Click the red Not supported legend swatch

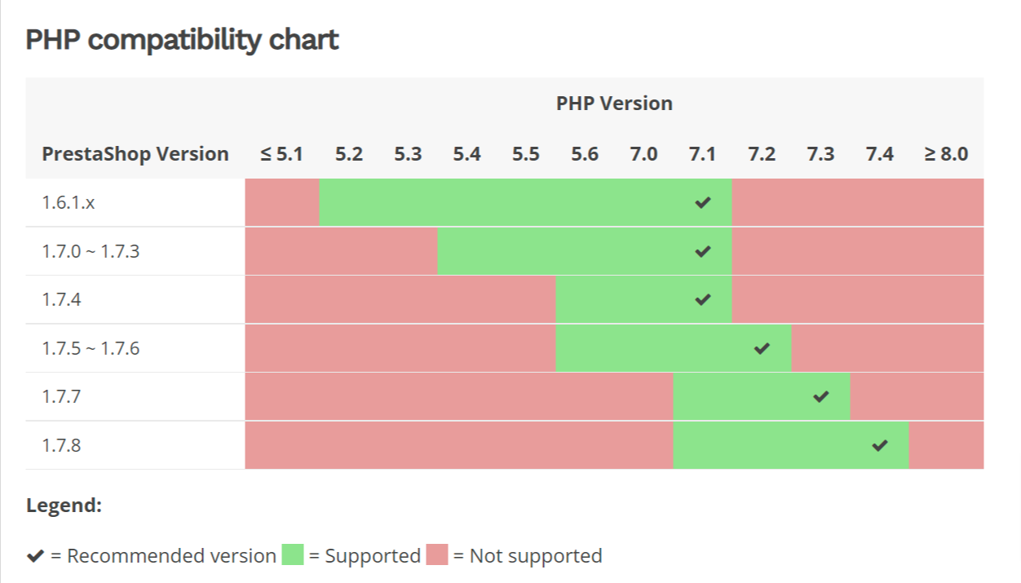click(436, 555)
